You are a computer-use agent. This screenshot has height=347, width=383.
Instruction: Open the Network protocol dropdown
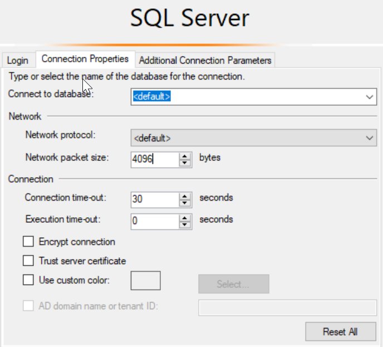coord(370,138)
